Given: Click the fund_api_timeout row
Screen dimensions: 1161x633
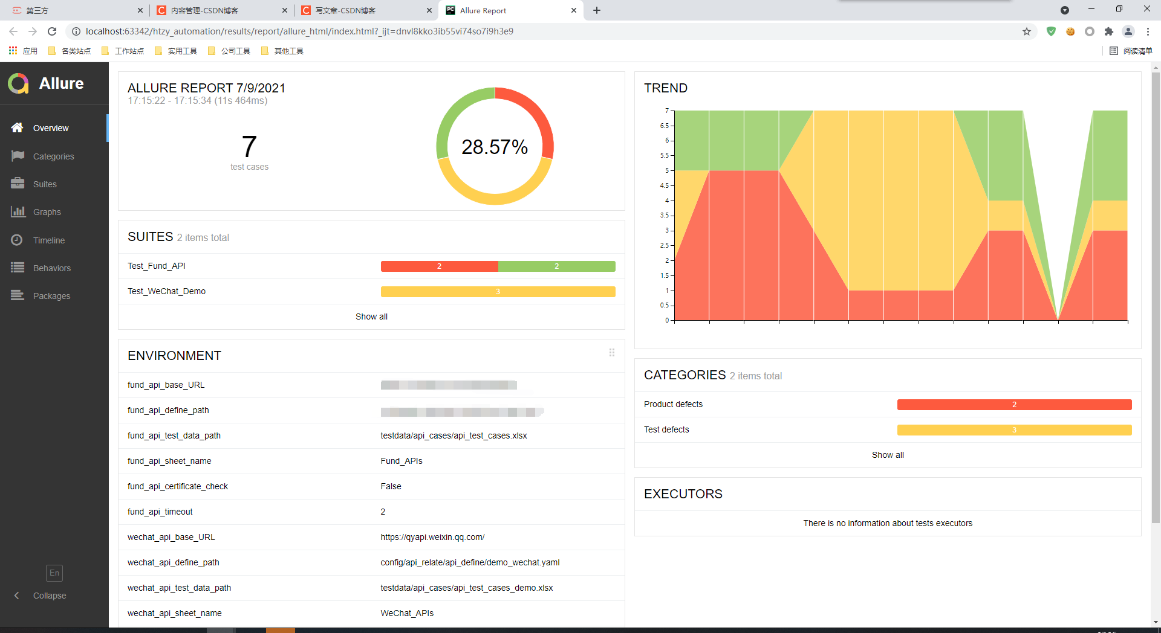Looking at the screenshot, I should coord(371,512).
